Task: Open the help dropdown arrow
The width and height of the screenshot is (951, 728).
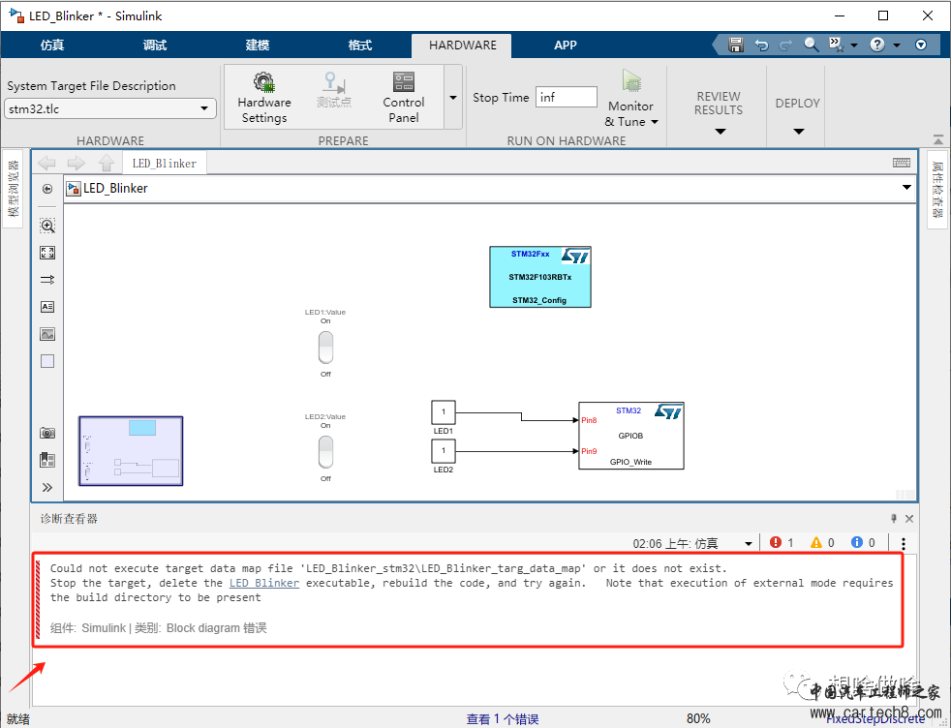Action: (x=897, y=45)
